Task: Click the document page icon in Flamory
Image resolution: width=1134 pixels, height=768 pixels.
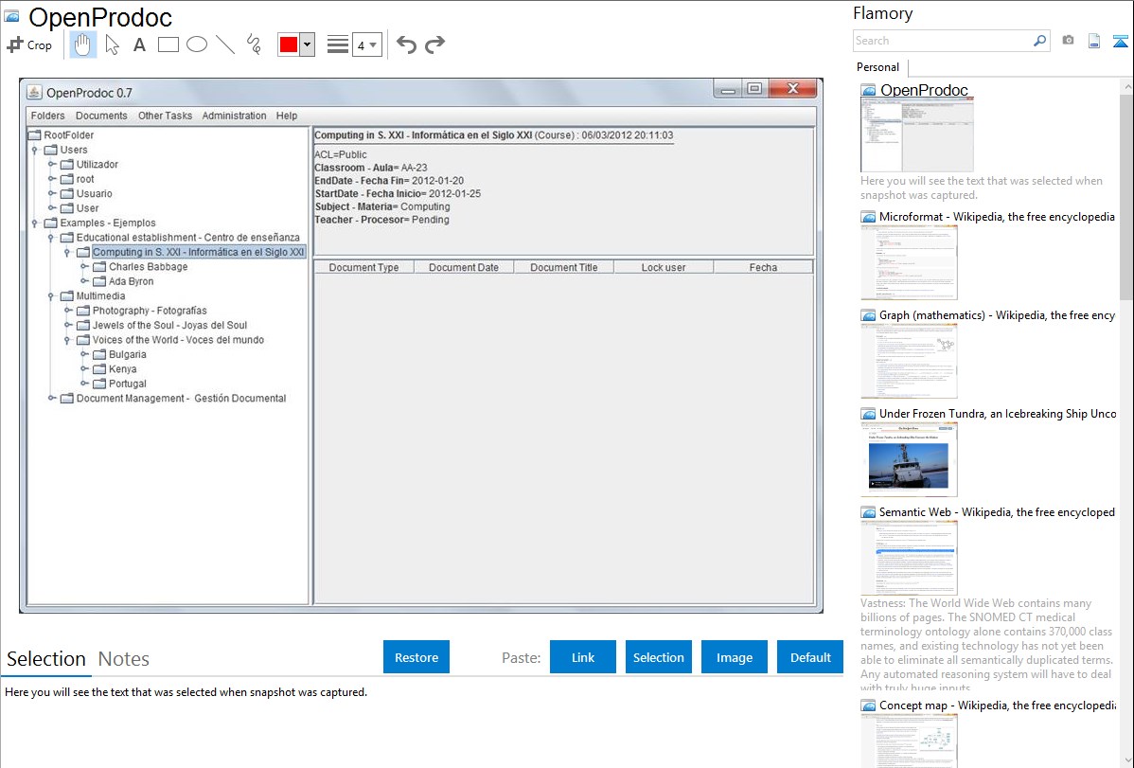Action: click(x=1094, y=41)
